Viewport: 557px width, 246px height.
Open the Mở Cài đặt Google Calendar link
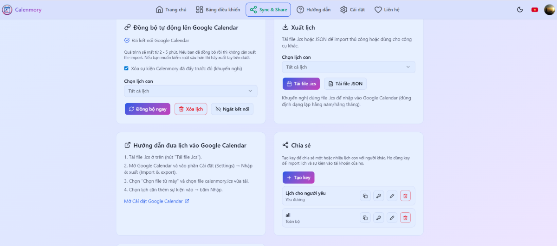pyautogui.click(x=157, y=201)
